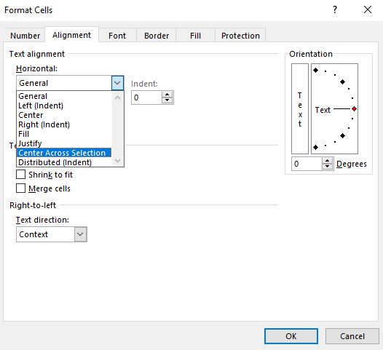Click the Cancel button
Image resolution: width=383 pixels, height=350 pixels.
352,336
